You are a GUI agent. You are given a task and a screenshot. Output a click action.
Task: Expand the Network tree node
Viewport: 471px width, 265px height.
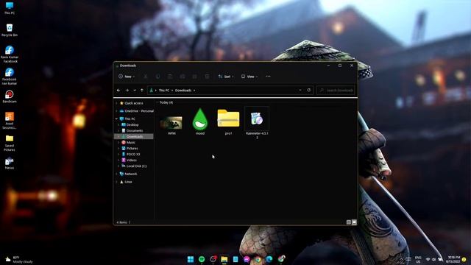point(116,174)
